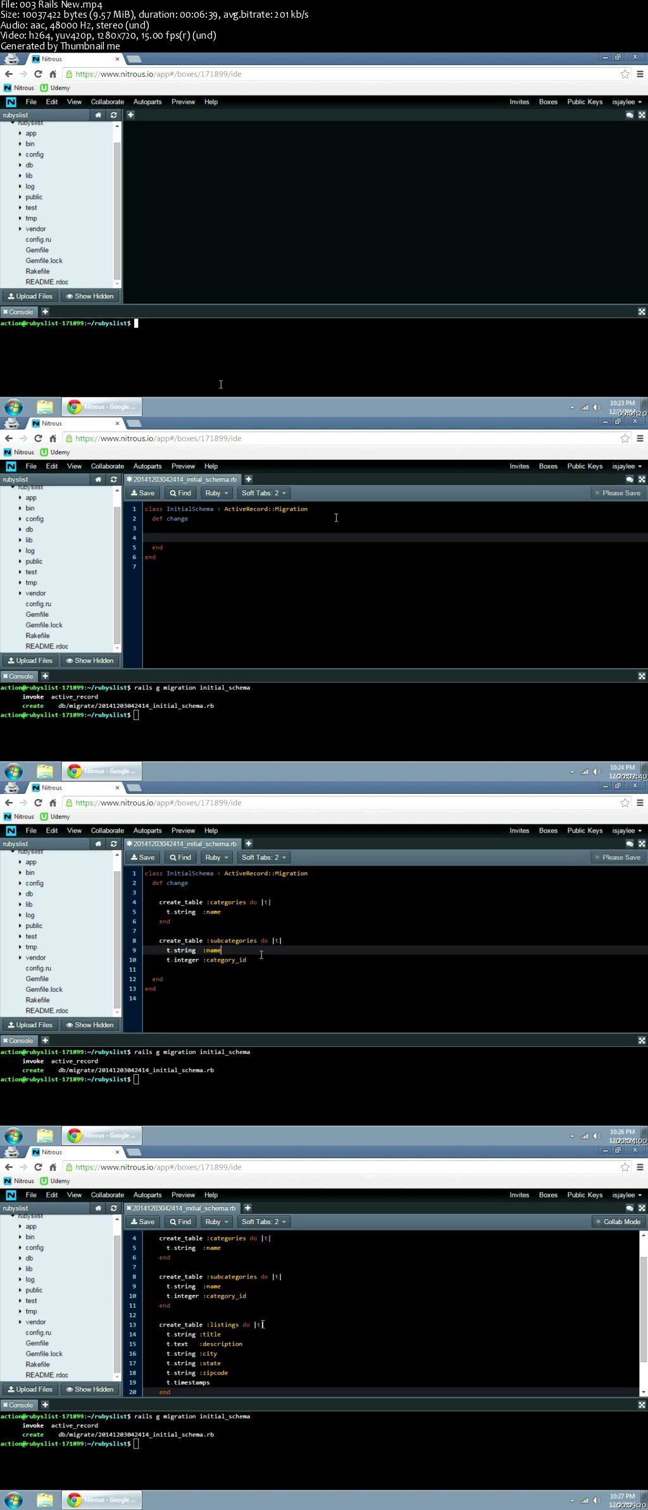Open the Soft Tabs: 2 dropdown in the 10:27 PM frame
The height and width of the screenshot is (1510, 648).
263,1222
